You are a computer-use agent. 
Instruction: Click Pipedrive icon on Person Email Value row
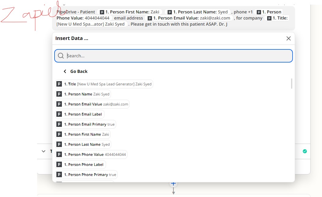click(x=59, y=104)
